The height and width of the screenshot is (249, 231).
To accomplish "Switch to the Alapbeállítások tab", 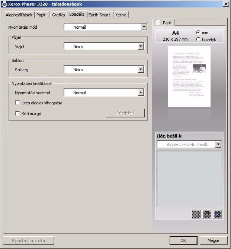I will (19, 15).
